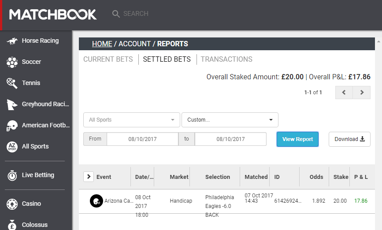Switch to the Current Bets tab
This screenshot has height=230, width=382.
(x=108, y=59)
